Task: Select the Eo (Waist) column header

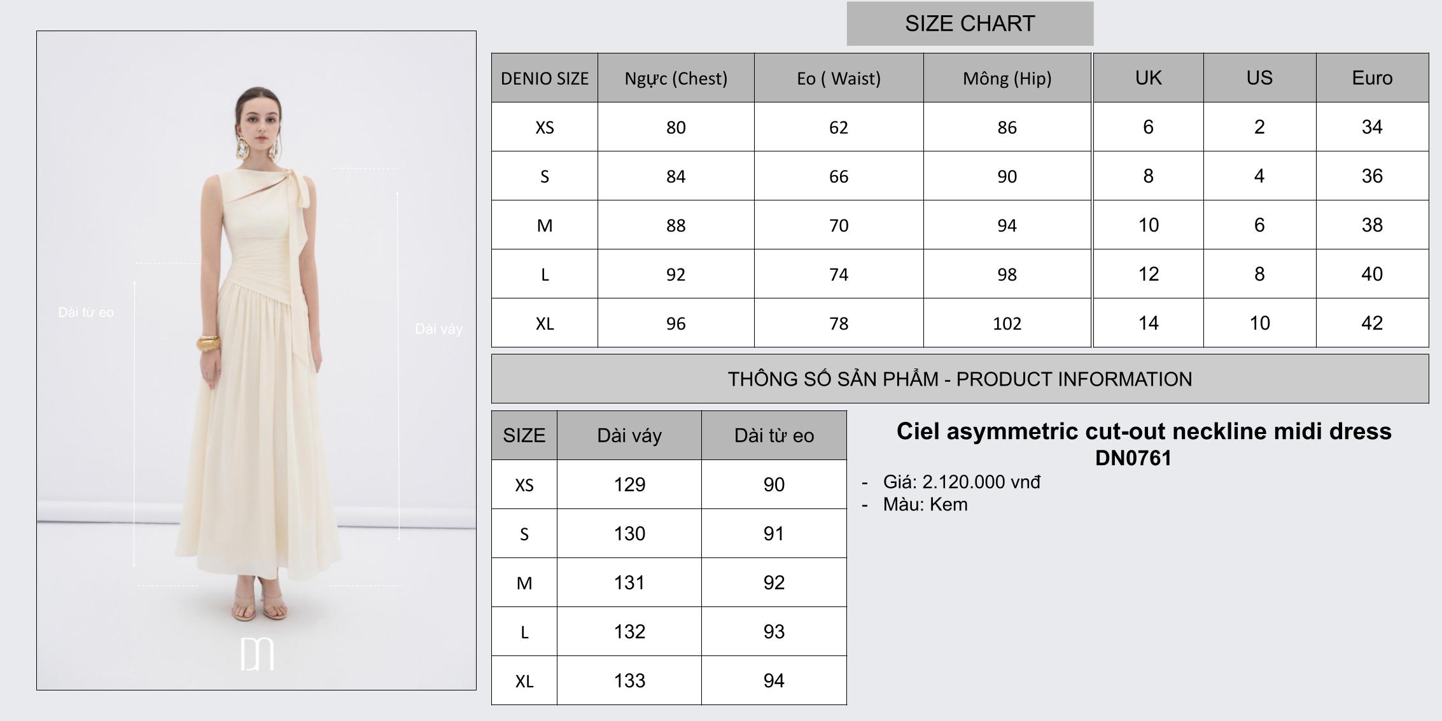Action: click(839, 78)
